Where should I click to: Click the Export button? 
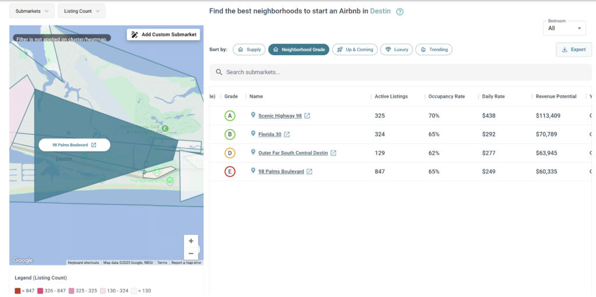click(x=574, y=49)
